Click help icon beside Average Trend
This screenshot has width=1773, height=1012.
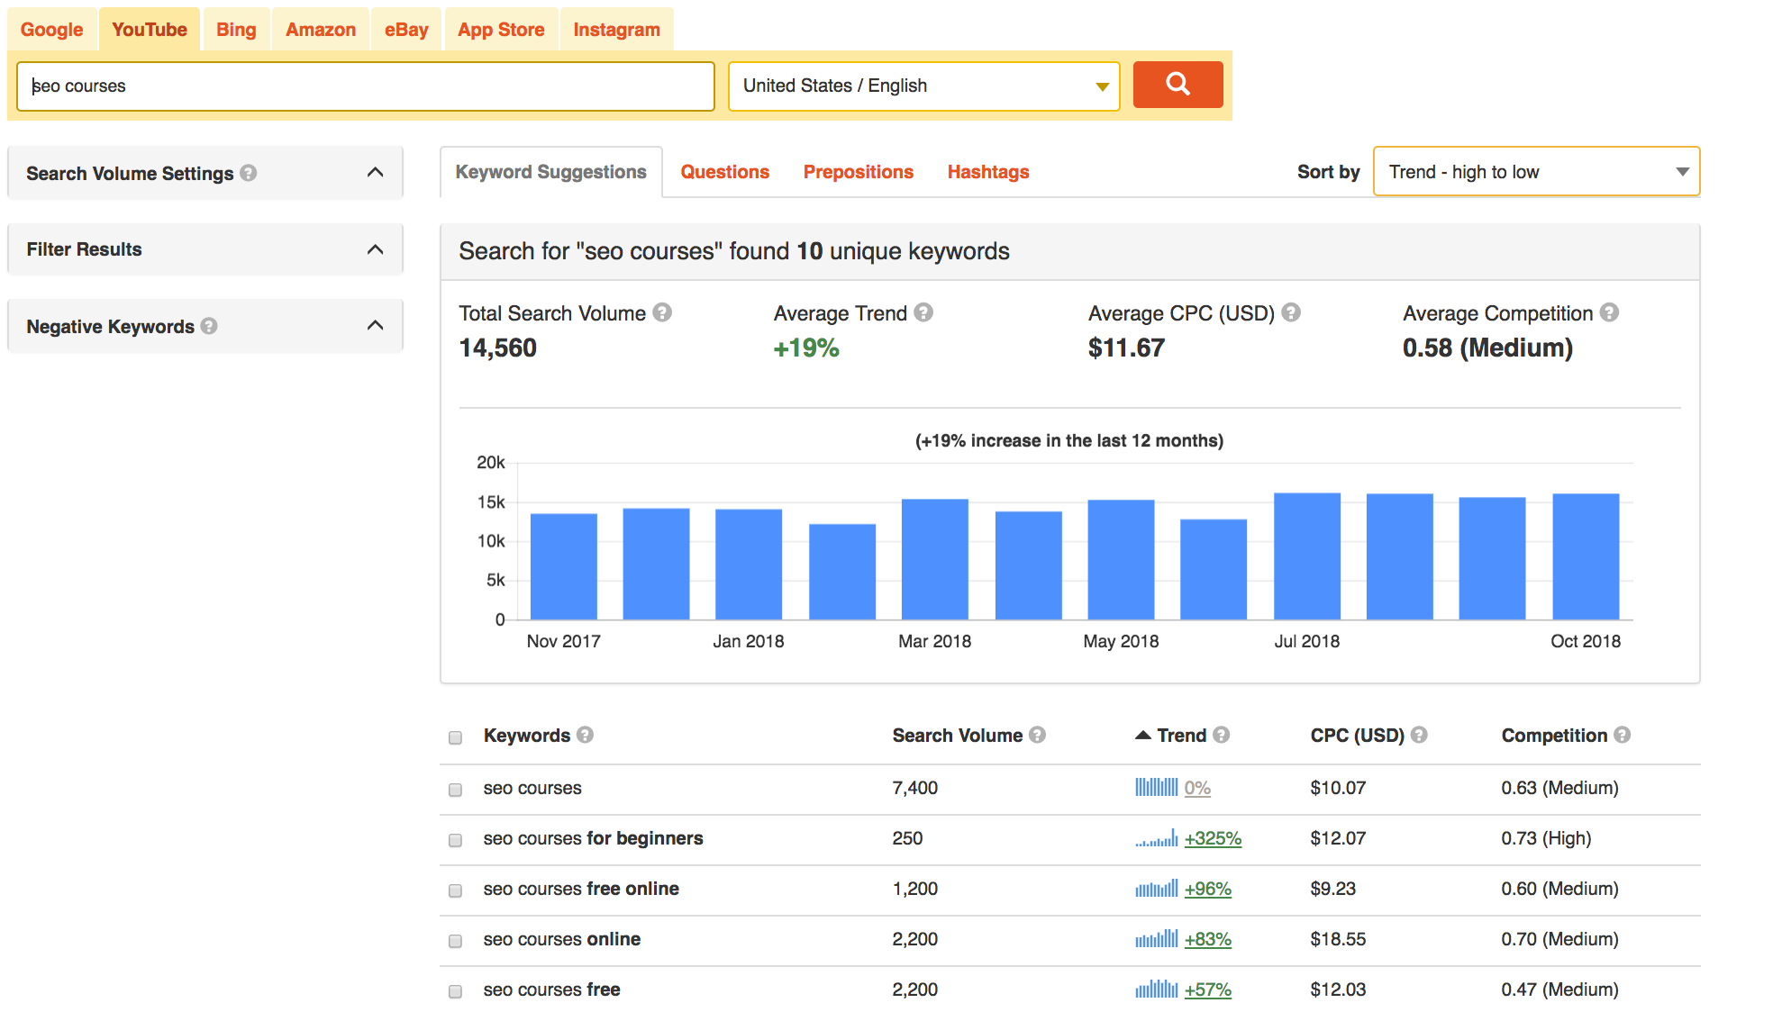[923, 312]
